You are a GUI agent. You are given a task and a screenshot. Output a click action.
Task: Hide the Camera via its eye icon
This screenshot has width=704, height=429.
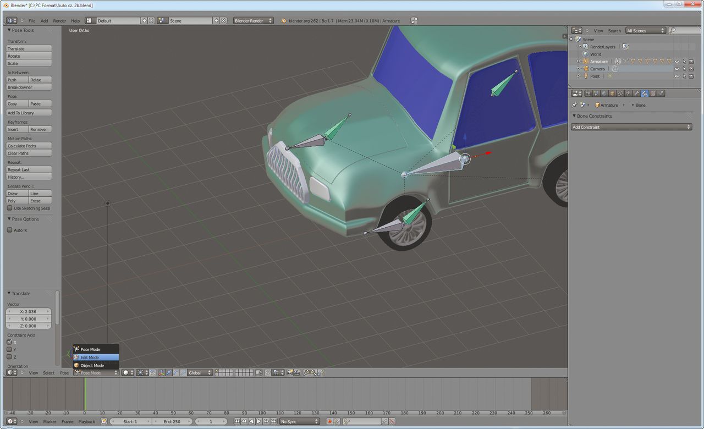pos(677,69)
